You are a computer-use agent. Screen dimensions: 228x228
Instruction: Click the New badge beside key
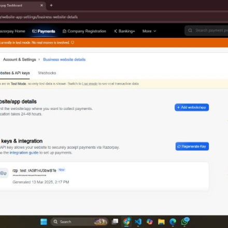(62, 170)
